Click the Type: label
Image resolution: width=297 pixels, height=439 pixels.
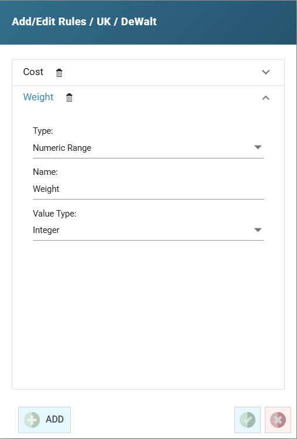click(x=43, y=131)
